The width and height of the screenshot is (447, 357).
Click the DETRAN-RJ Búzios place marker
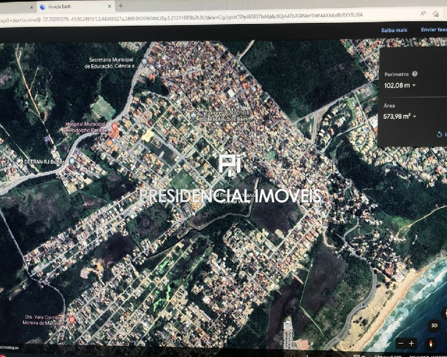[x=21, y=161]
